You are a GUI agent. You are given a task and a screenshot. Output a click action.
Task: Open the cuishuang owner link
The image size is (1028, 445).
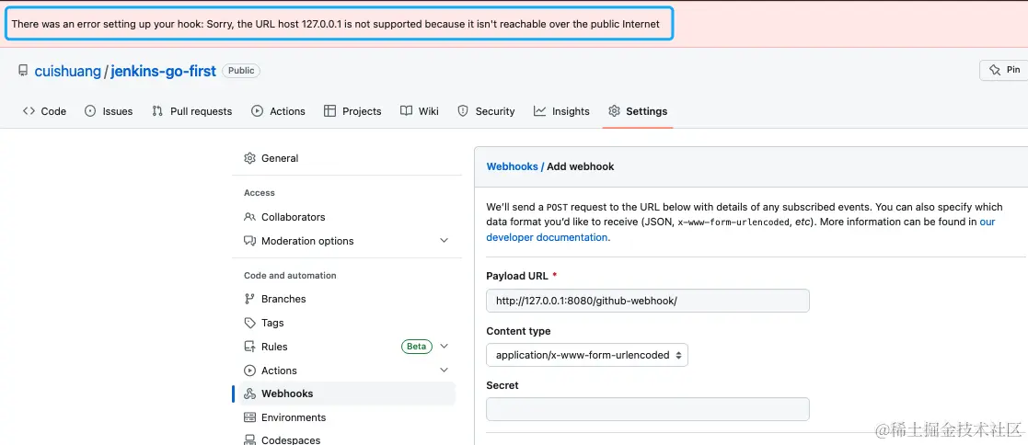tap(67, 71)
